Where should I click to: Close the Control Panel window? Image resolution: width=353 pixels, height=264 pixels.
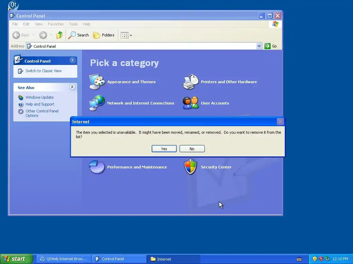point(278,16)
